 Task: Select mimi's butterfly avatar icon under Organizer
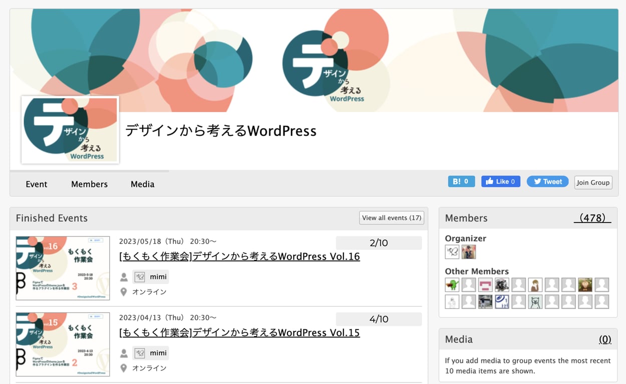click(452, 252)
